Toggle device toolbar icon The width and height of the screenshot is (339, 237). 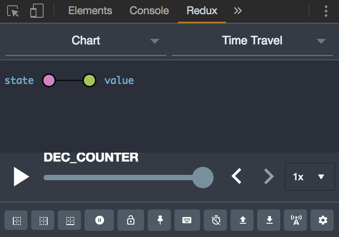click(x=36, y=11)
